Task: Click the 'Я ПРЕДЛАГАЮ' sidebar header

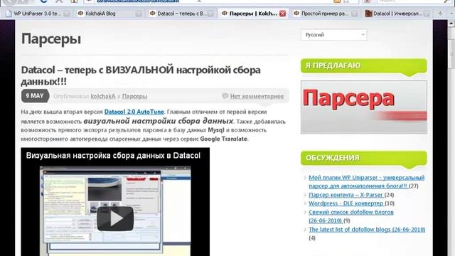Action: click(x=364, y=66)
